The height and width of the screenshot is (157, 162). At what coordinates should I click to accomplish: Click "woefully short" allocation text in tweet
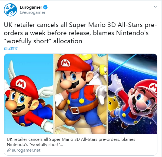(x=43, y=41)
